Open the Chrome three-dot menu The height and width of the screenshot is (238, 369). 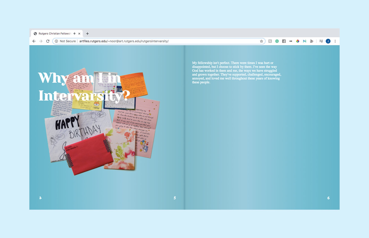tap(335, 41)
